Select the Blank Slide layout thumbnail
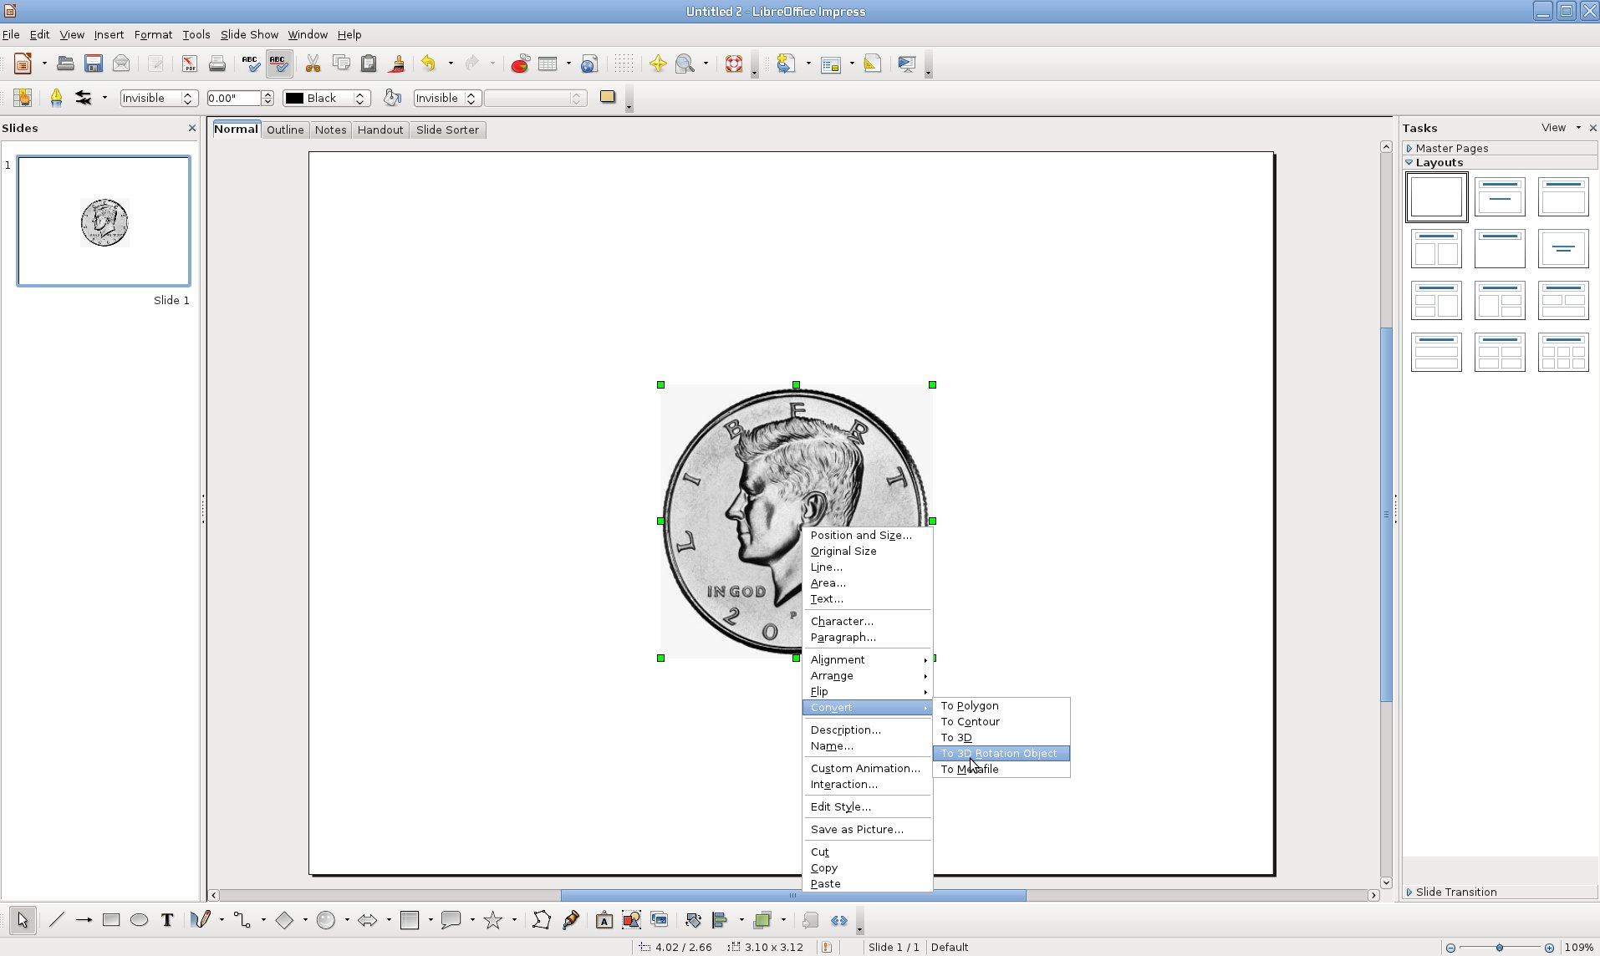This screenshot has width=1600, height=956. coord(1436,196)
